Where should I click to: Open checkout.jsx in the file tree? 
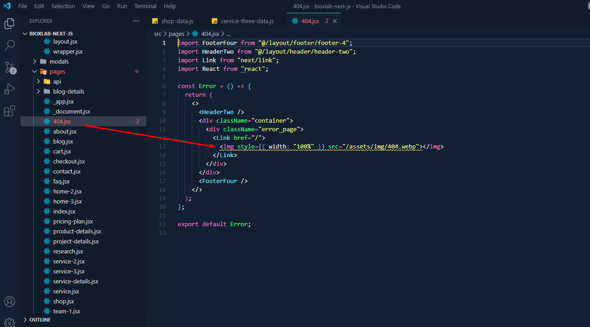coord(69,161)
